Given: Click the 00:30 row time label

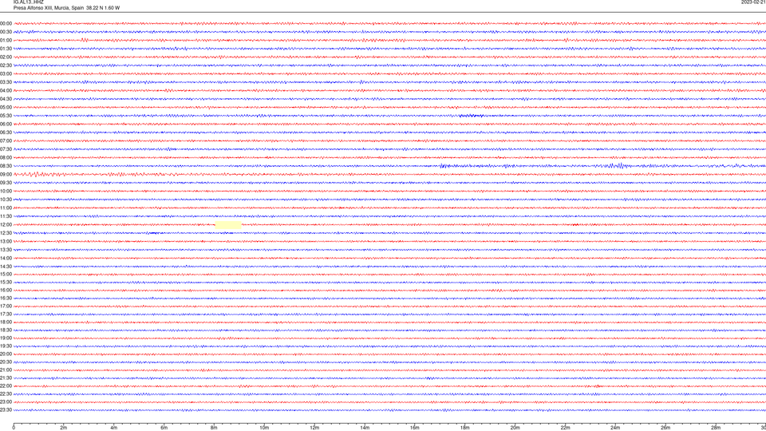Looking at the screenshot, I should [x=6, y=32].
